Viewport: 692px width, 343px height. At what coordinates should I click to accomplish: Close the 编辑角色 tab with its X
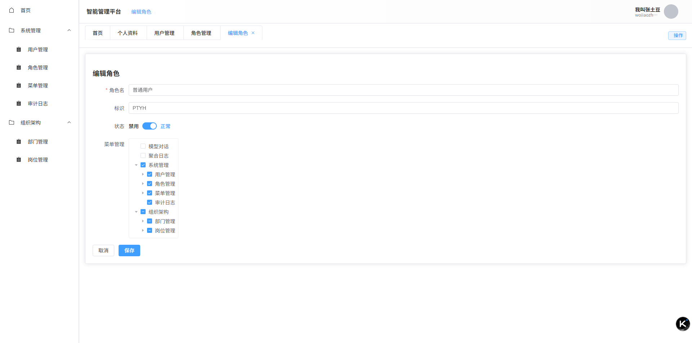253,33
